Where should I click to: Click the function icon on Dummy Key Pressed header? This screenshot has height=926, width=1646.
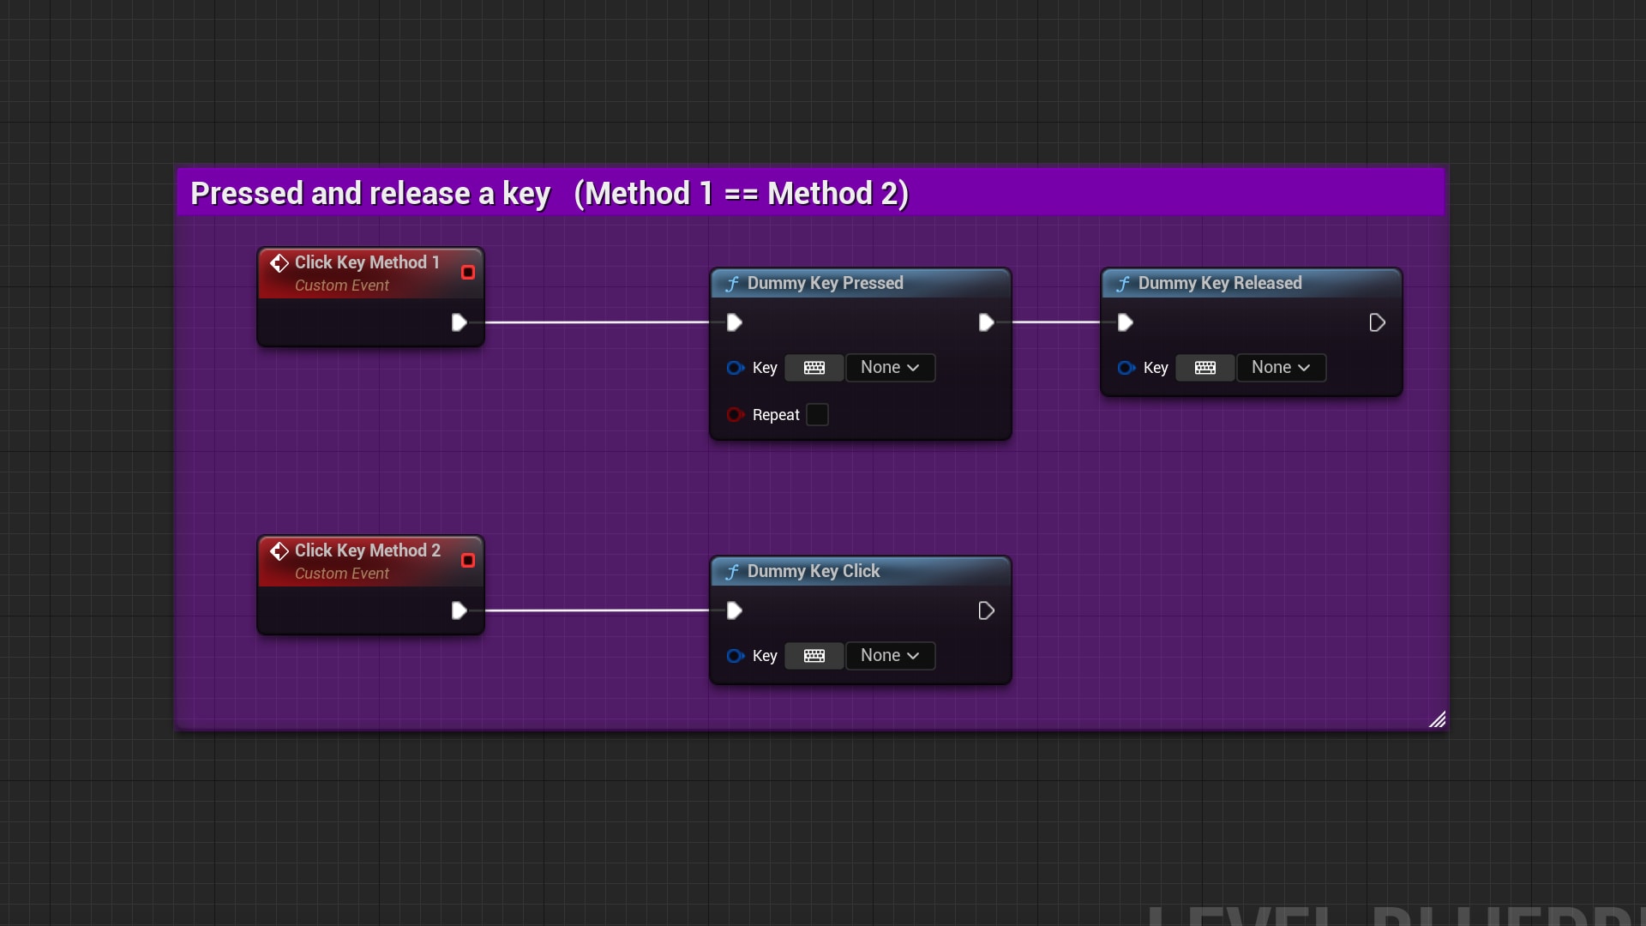[733, 283]
